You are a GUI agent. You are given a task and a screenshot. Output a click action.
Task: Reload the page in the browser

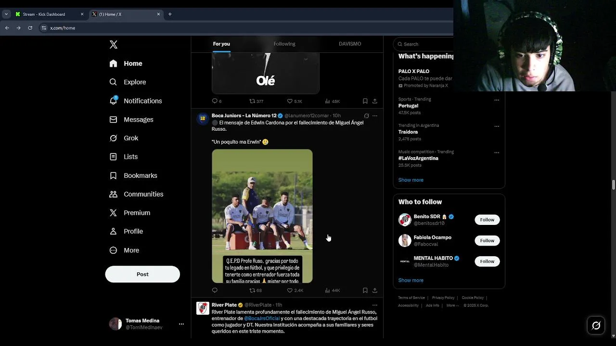(x=30, y=28)
